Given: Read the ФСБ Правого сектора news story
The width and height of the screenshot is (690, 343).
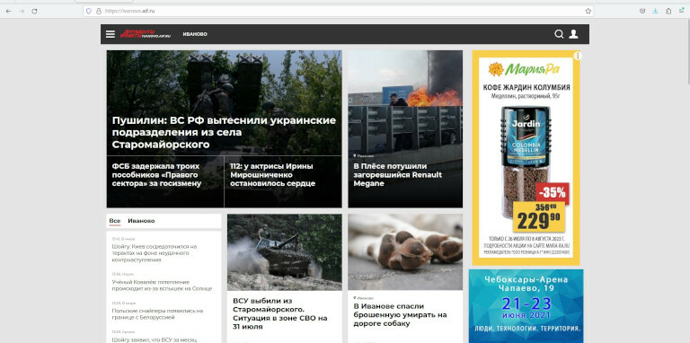Looking at the screenshot, I should pos(156,175).
